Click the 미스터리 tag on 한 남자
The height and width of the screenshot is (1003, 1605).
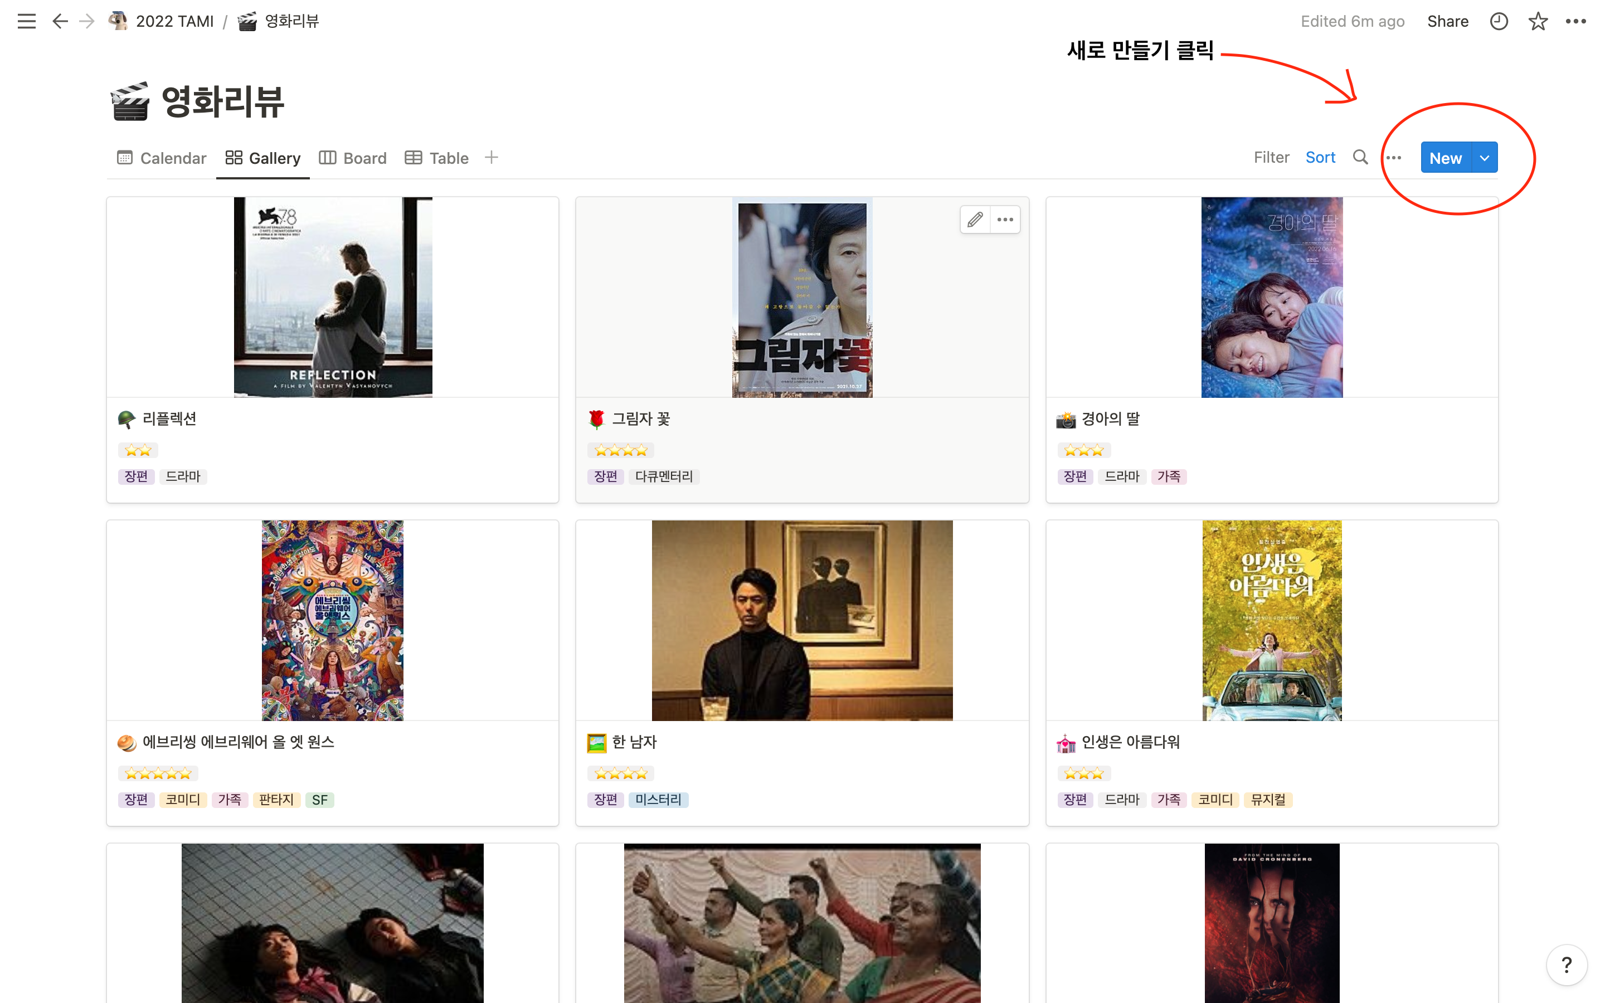[658, 800]
